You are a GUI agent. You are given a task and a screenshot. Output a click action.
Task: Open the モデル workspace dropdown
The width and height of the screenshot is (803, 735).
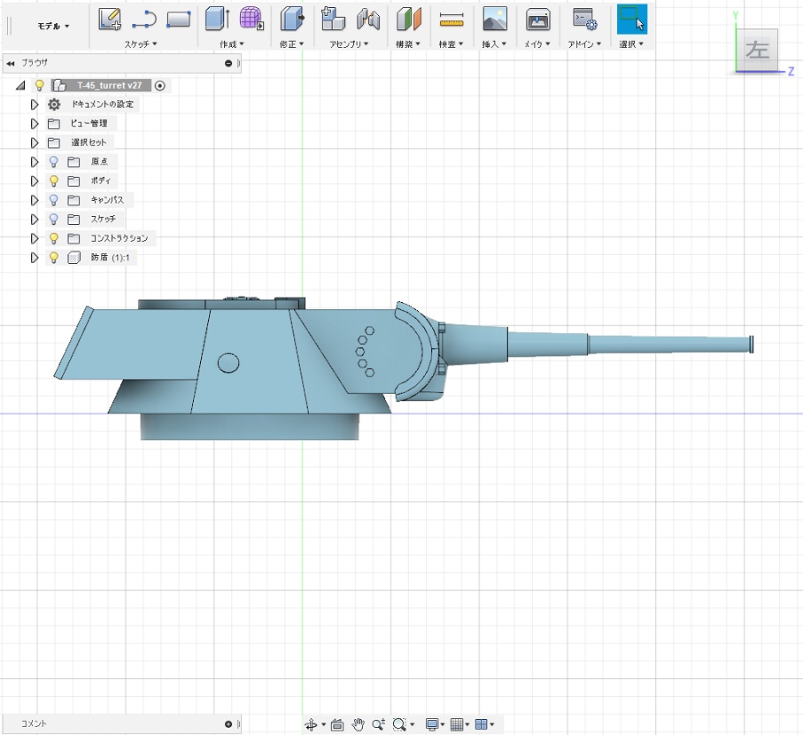click(53, 27)
